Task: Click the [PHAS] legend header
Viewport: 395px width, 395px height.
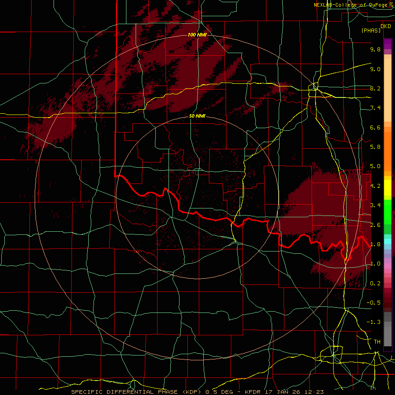Action: 371,30
